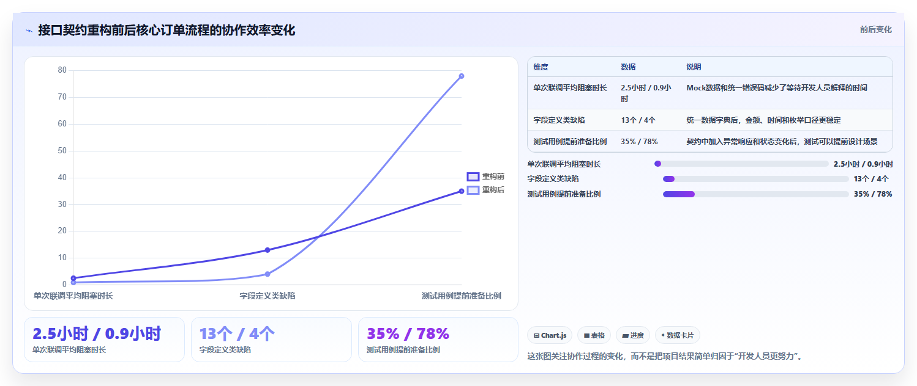Click table cell 测试用例提前准备比例
Screen dimensions: 917x386
570,142
